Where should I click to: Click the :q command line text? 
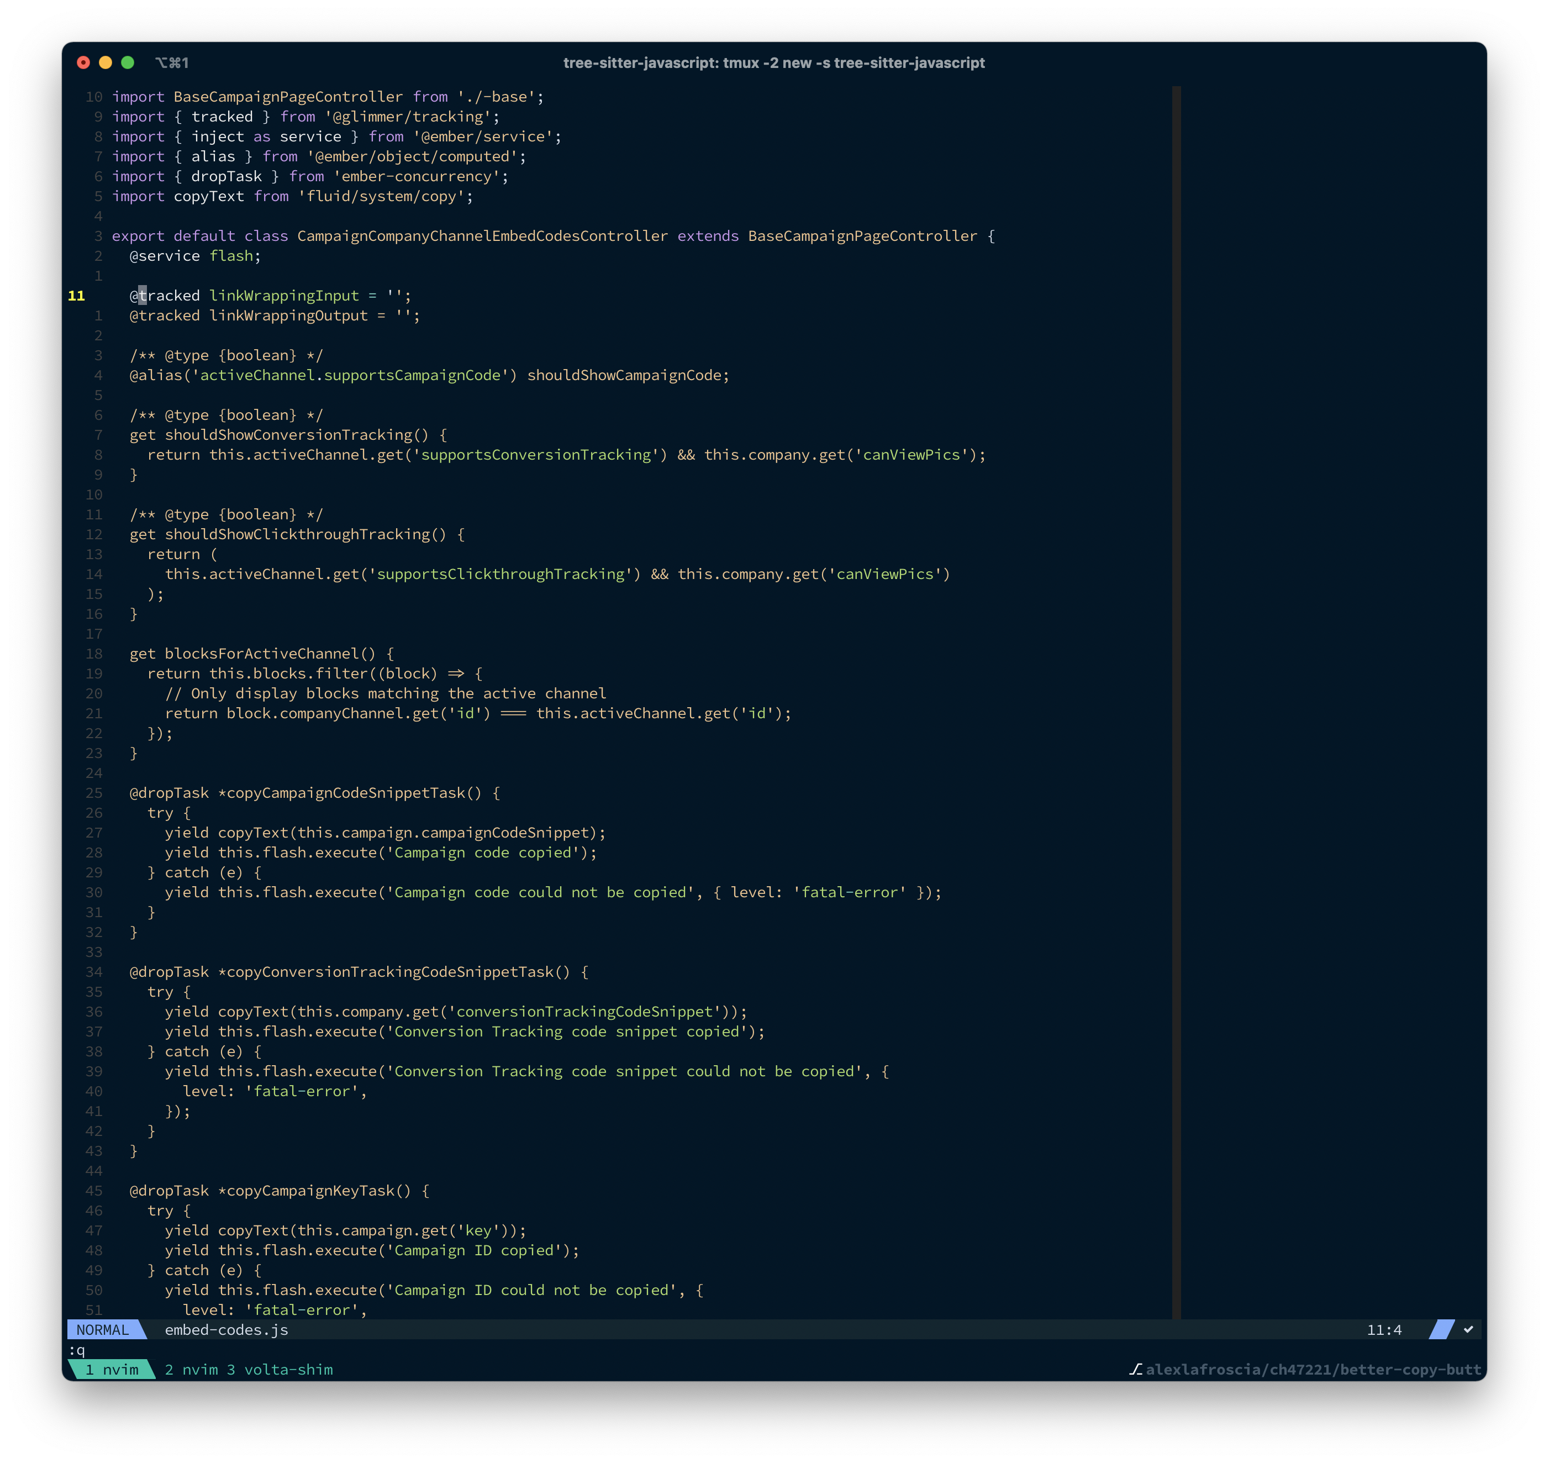click(77, 1350)
